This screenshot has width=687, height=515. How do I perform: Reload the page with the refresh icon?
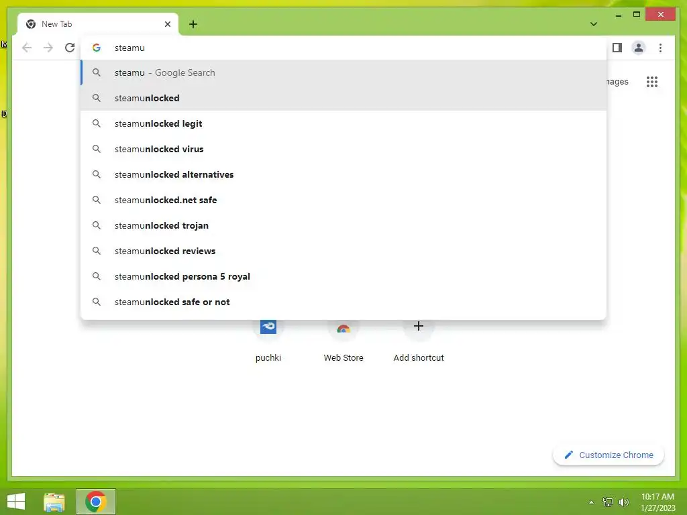(70, 48)
